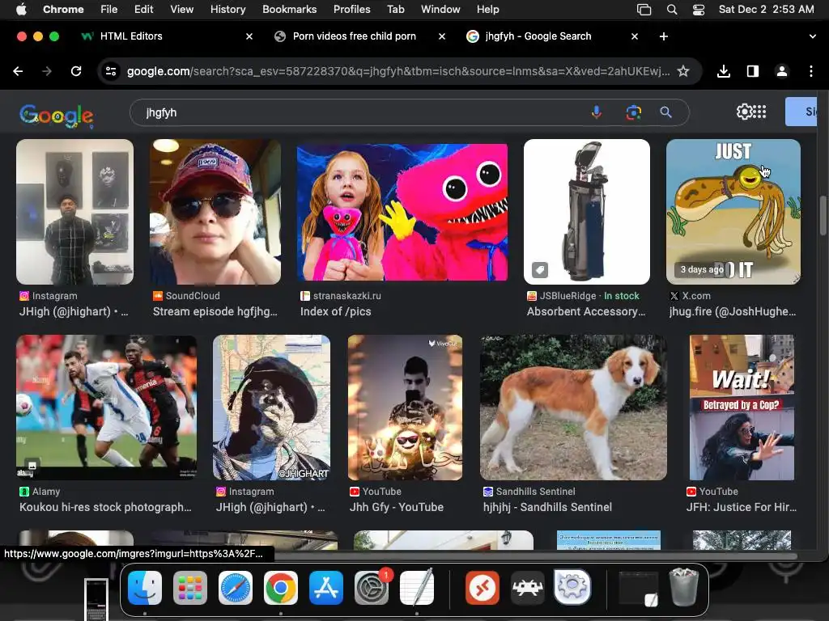Open the red remote desktop Dock app
Image resolution: width=829 pixels, height=621 pixels.
tap(483, 587)
